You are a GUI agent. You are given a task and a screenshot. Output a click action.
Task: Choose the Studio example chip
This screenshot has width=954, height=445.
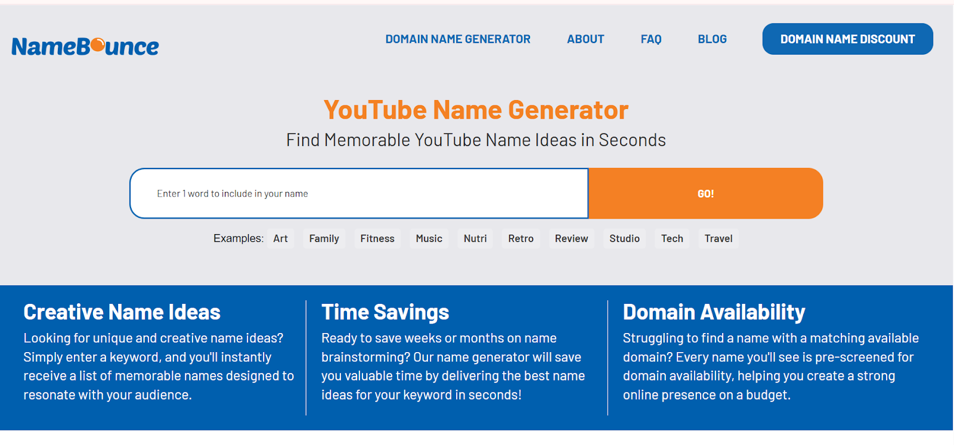[x=624, y=238]
